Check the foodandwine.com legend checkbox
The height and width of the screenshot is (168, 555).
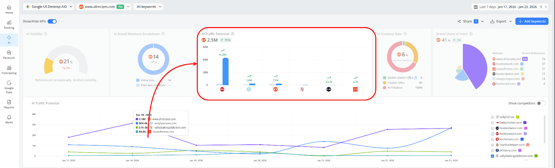493,128
